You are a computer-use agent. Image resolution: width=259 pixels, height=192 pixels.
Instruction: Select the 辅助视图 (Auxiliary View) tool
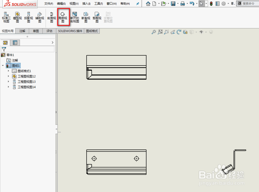click(x=40, y=17)
